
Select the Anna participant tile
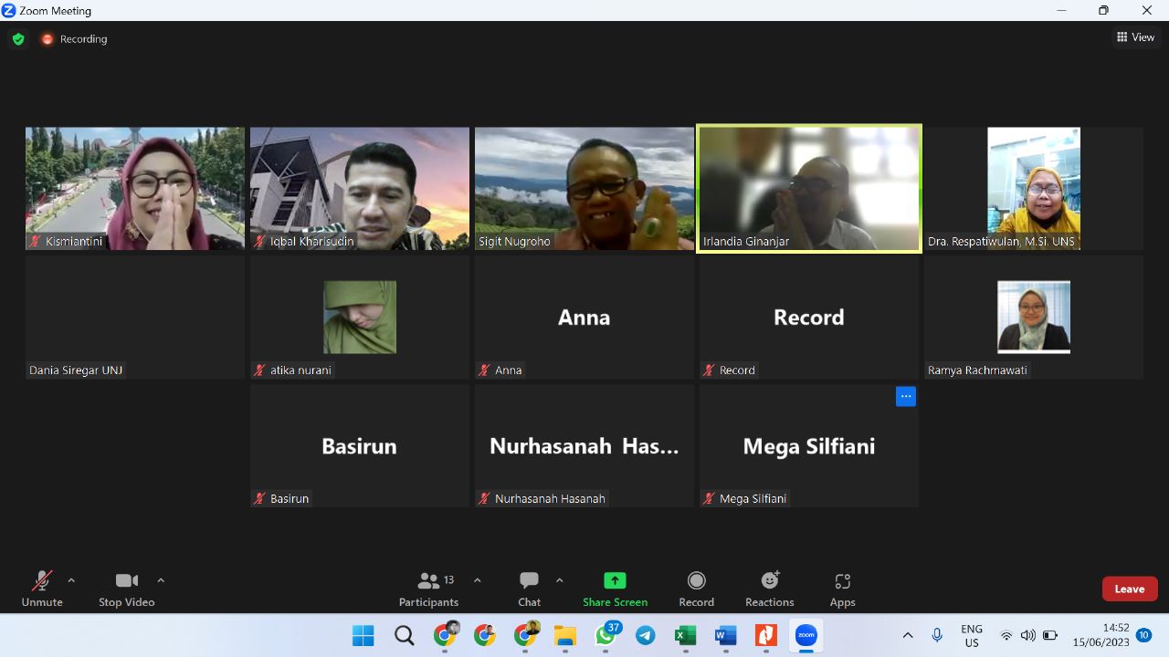tap(584, 318)
